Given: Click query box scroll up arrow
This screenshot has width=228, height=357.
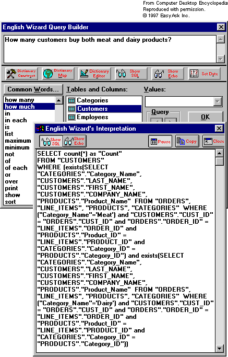Looking at the screenshot, I should pos(220,39).
